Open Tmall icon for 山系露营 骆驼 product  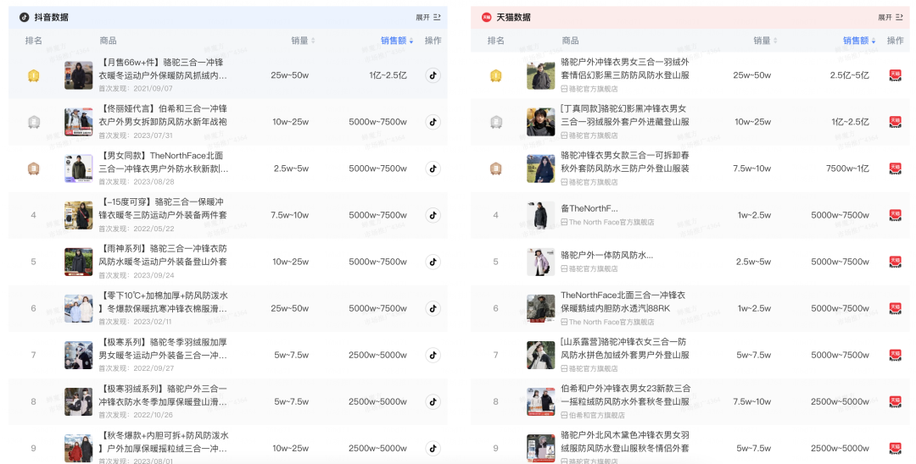click(x=895, y=355)
